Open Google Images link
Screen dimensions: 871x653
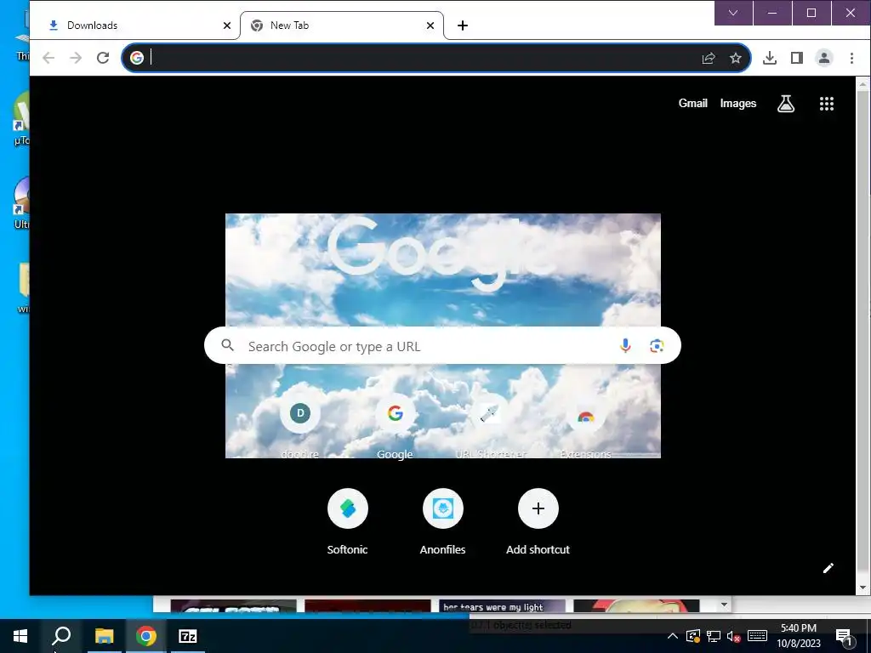737,103
